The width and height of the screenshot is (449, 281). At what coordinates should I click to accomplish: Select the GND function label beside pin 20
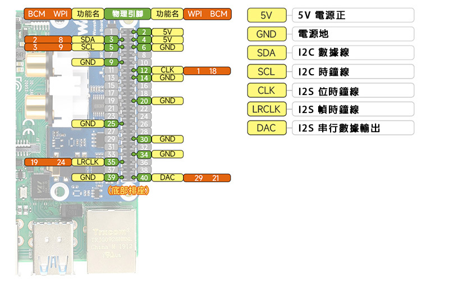(167, 101)
